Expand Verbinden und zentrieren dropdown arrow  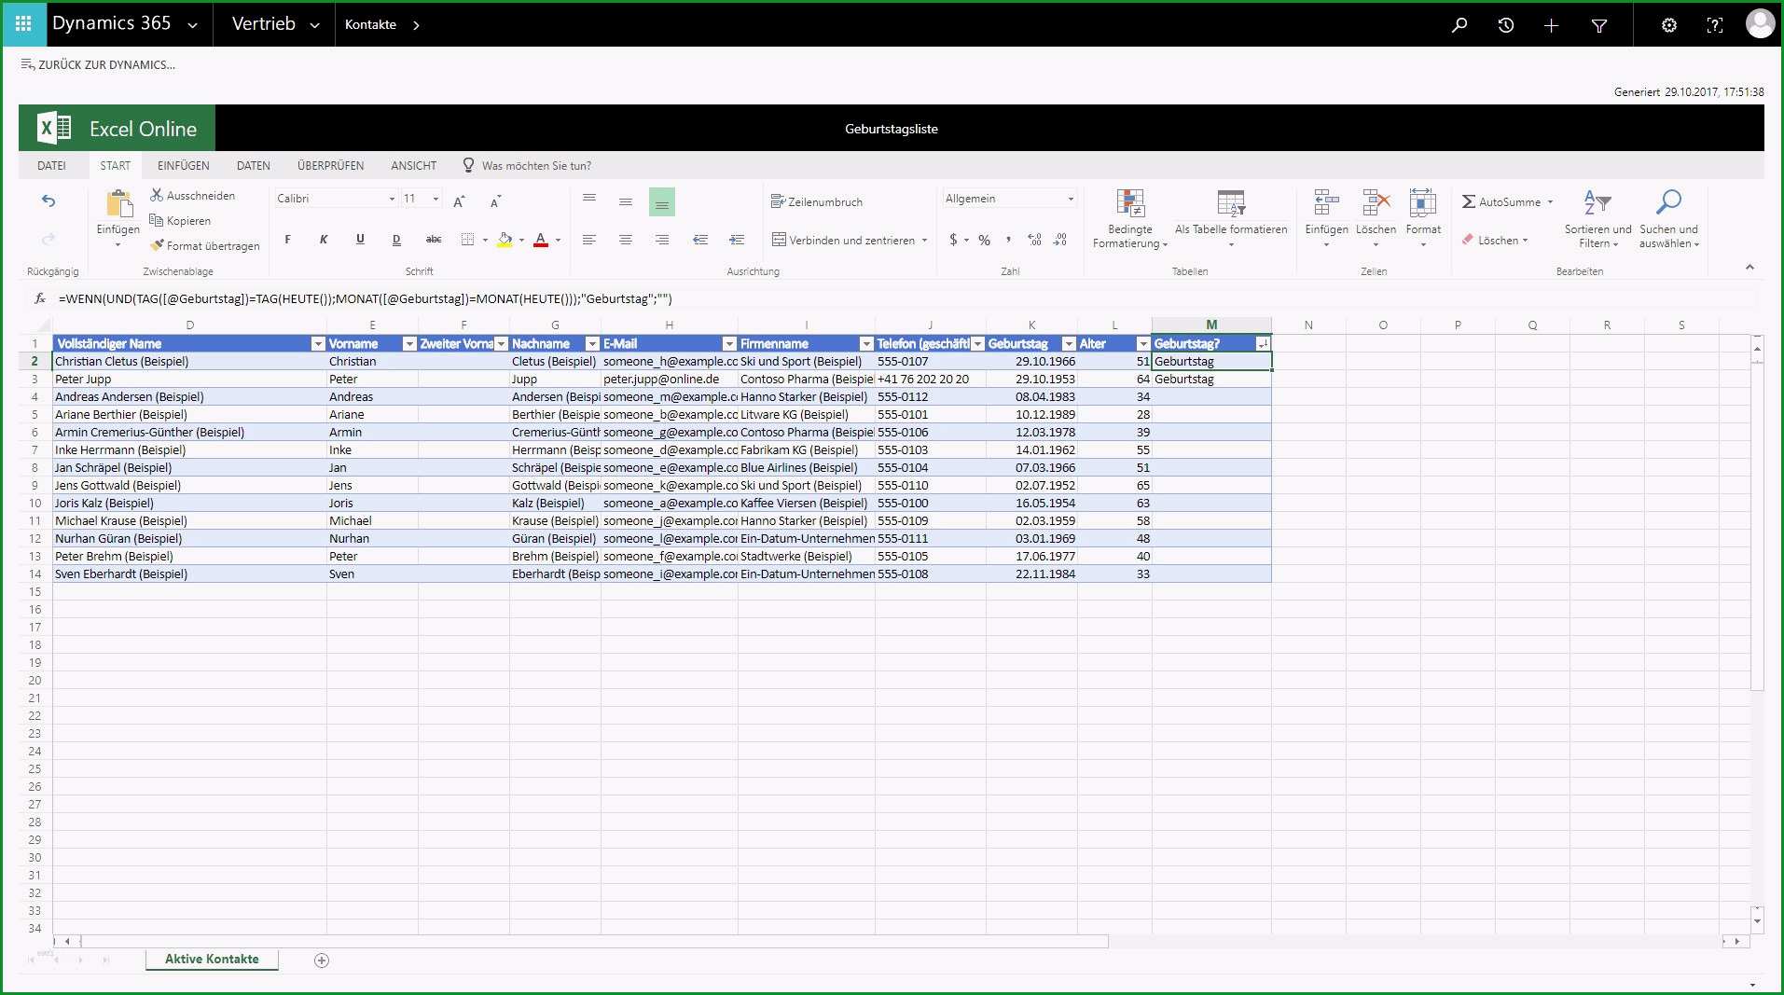tap(924, 241)
